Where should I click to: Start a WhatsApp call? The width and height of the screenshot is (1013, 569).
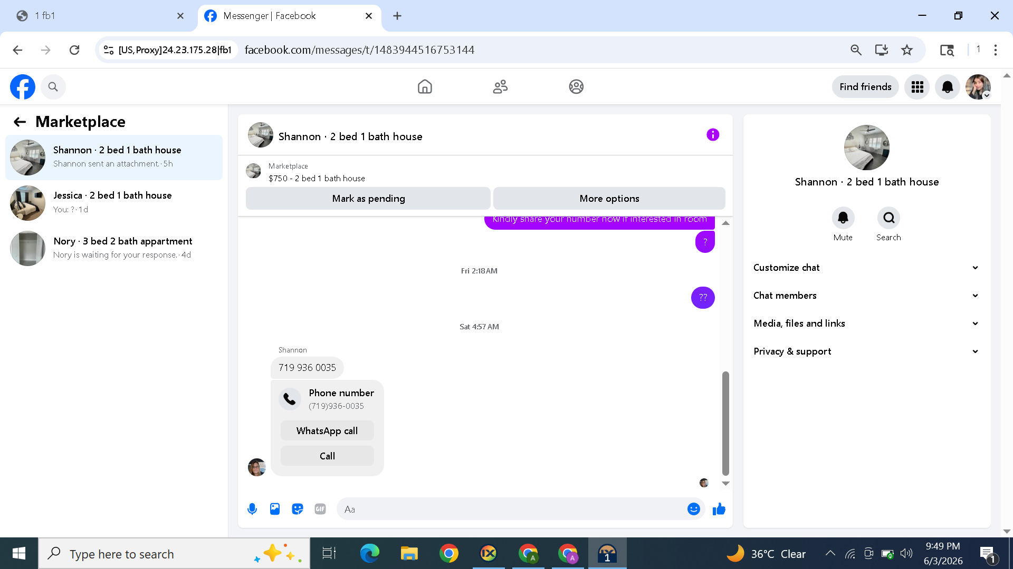(327, 431)
